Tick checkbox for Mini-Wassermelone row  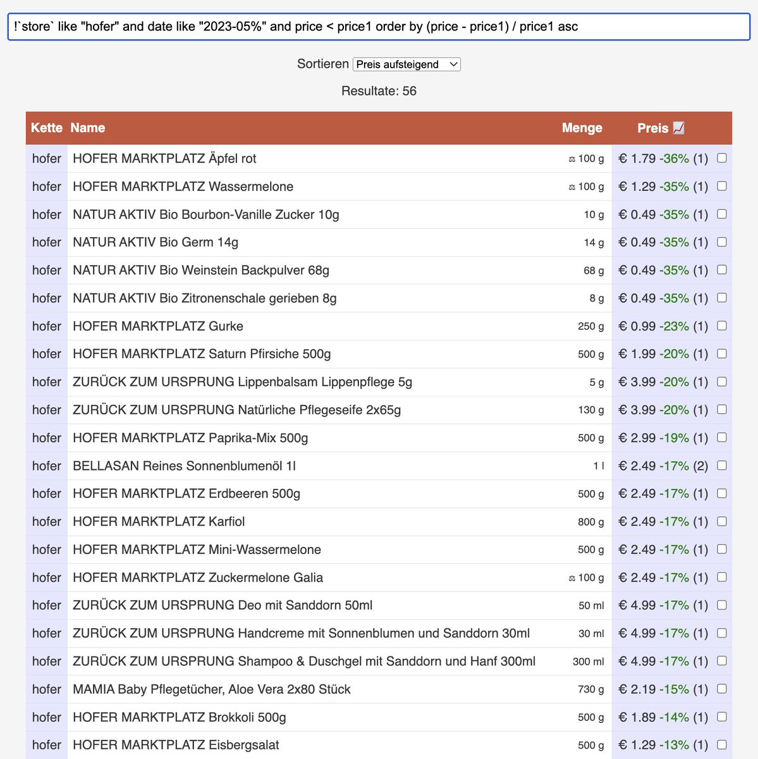click(x=722, y=549)
